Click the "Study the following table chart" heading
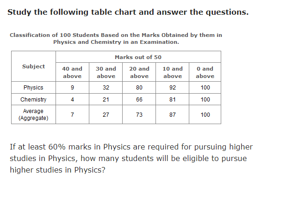286x215 pixels. 128,12
